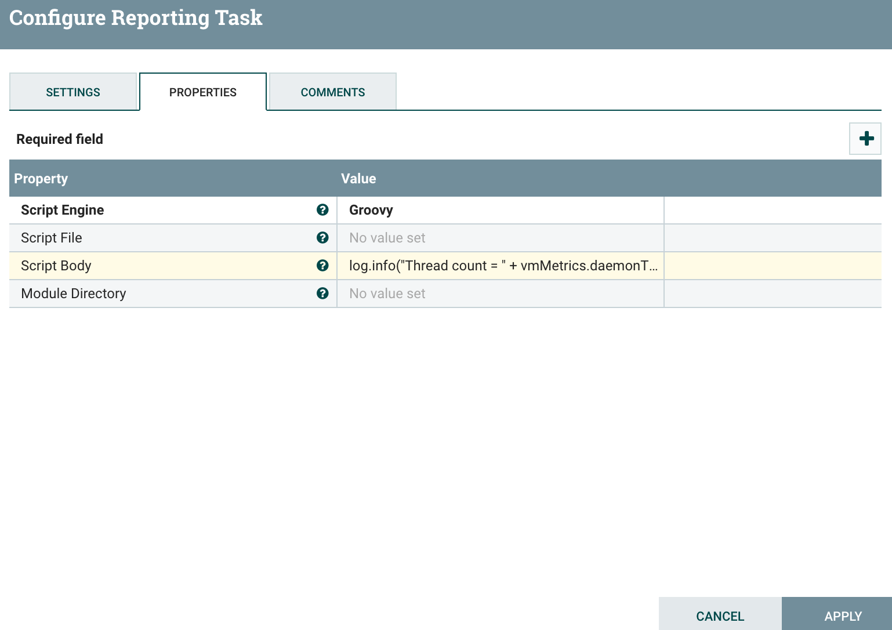Click the Property column header
The width and height of the screenshot is (892, 630).
41,179
